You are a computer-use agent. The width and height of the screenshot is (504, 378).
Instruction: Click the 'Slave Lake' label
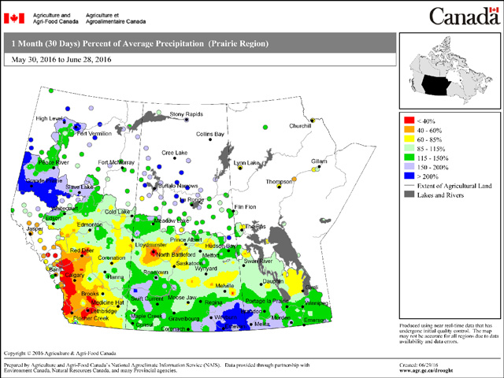(80, 187)
